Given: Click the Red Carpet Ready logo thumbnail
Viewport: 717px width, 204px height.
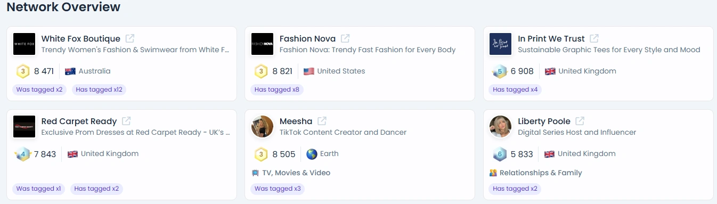Looking at the screenshot, I should 24,126.
